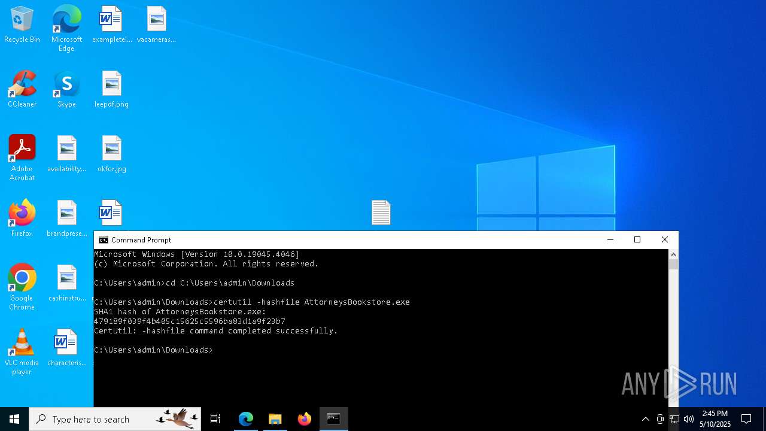Open the Adobe Acrobat shortcut
The height and width of the screenshot is (431, 766).
pos(22,158)
